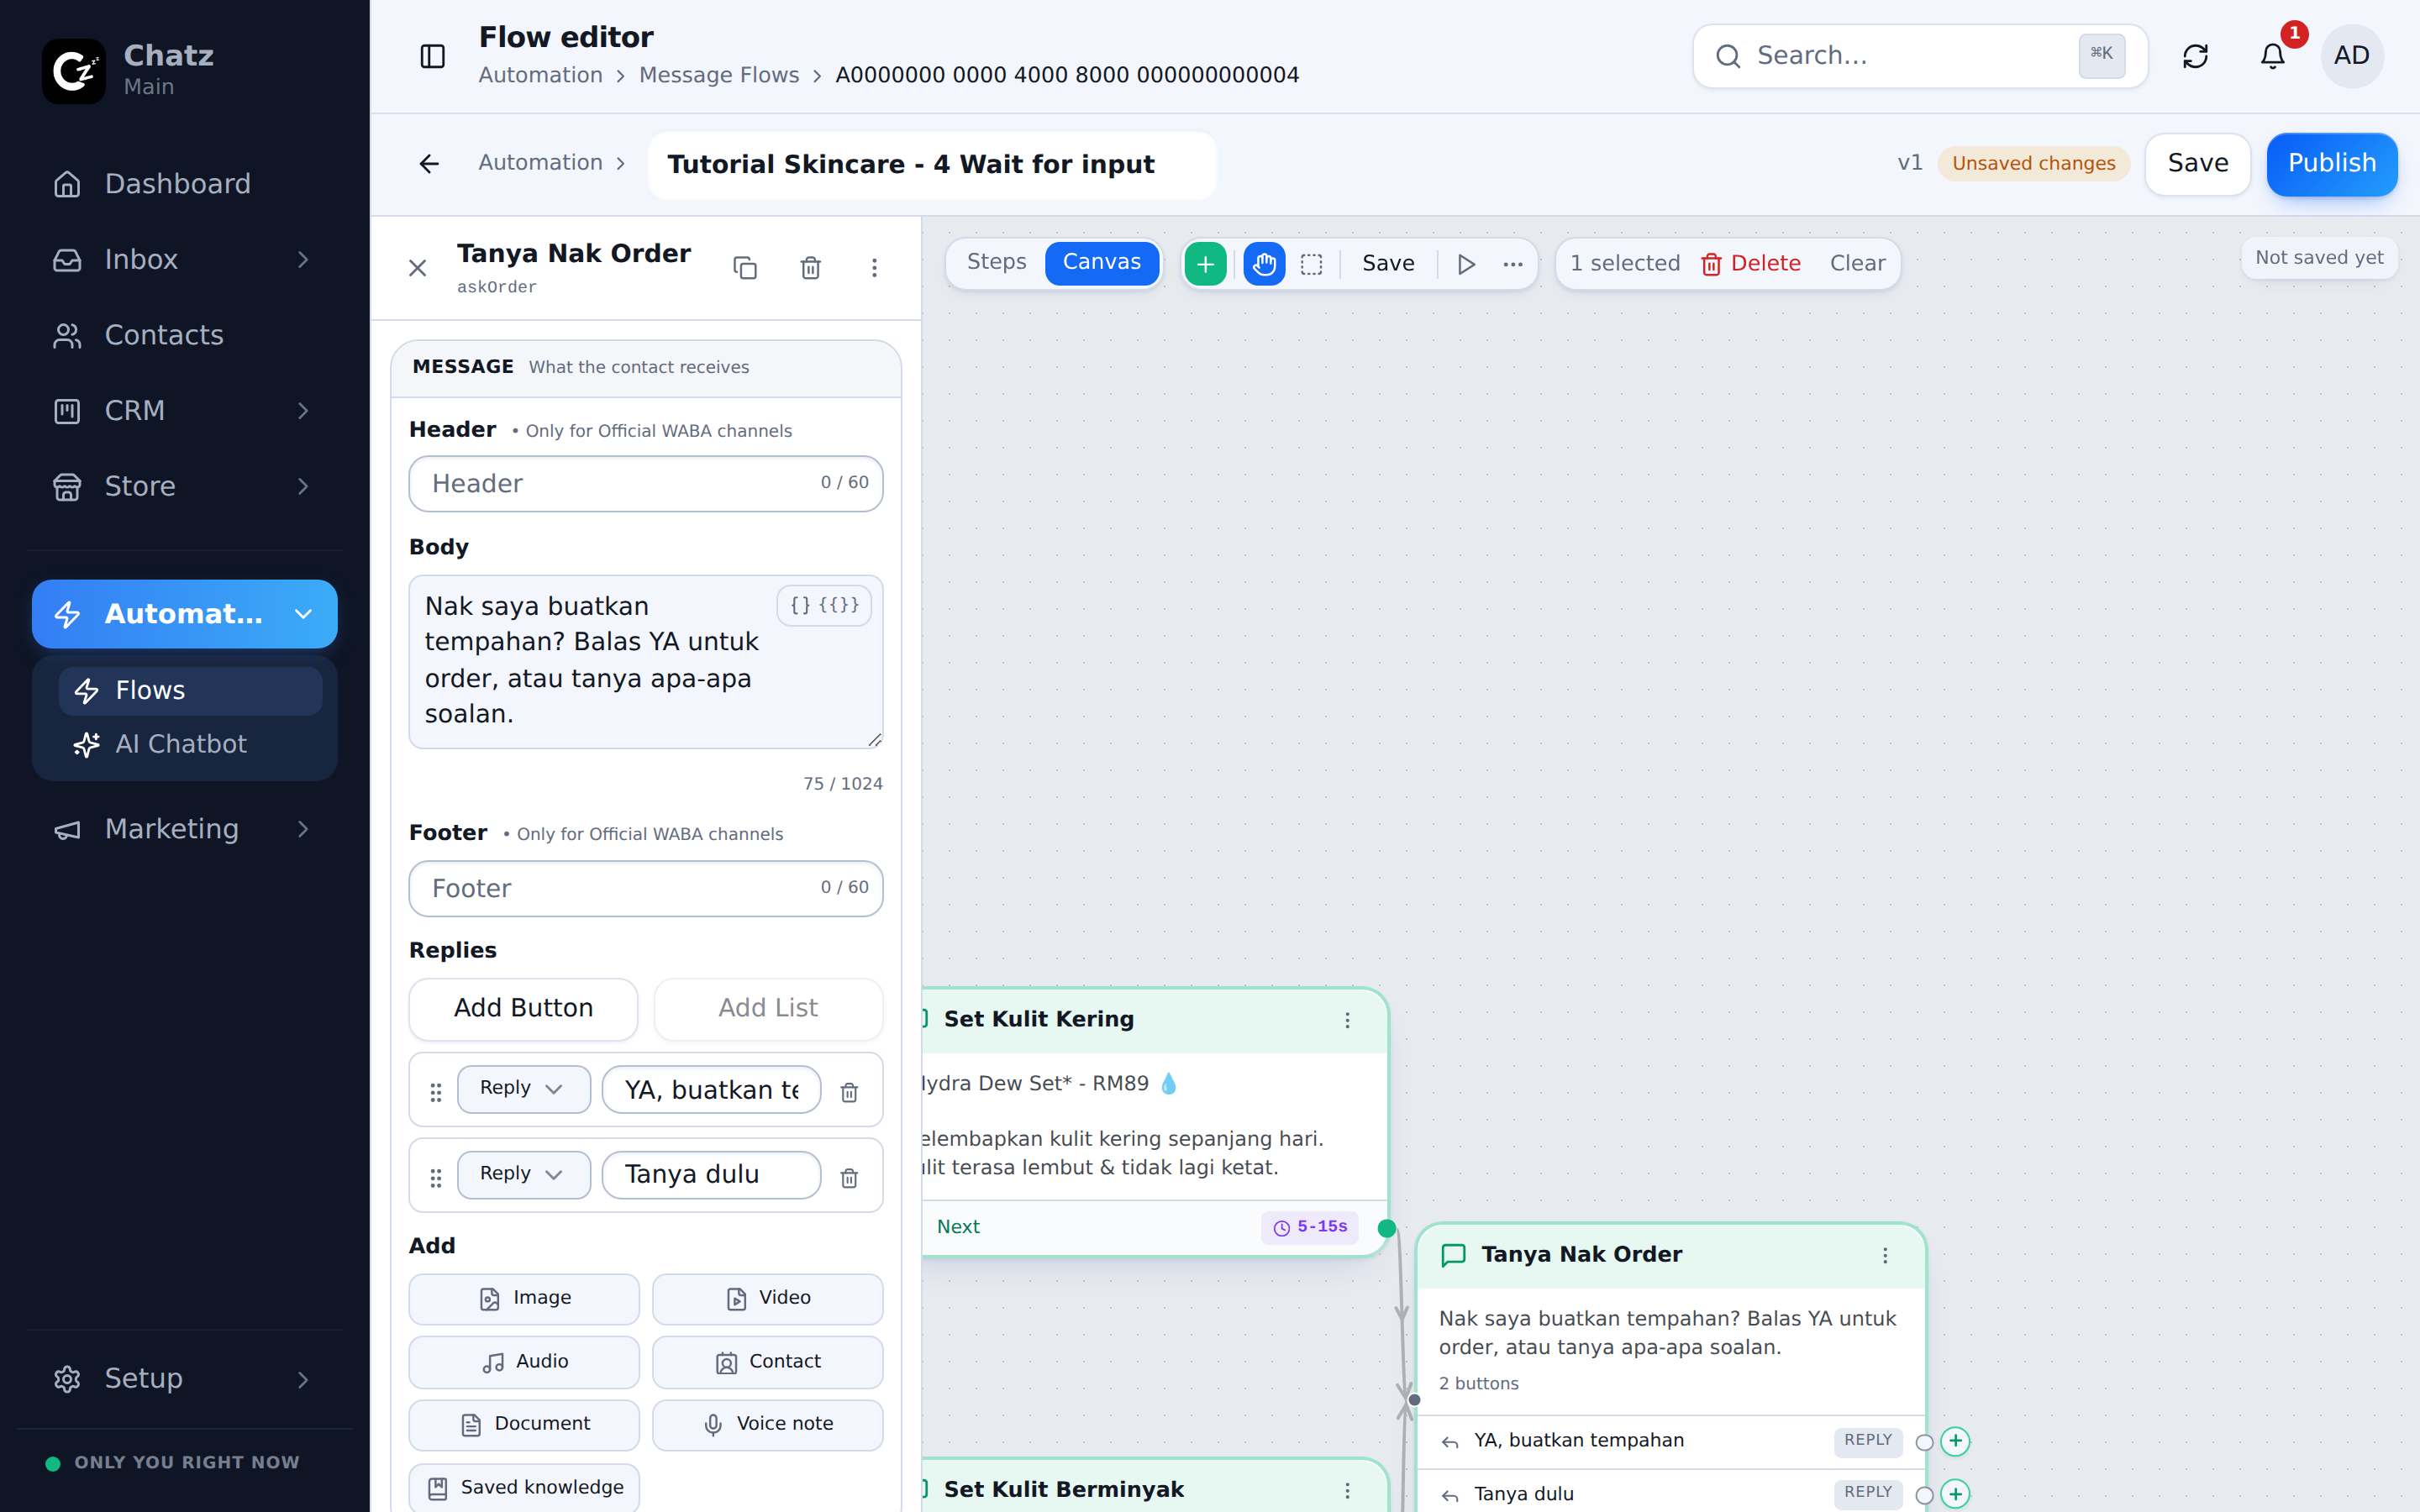2420x1512 pixels.
Task: Add step after YA, buatkan tempahan output
Action: click(1955, 1441)
